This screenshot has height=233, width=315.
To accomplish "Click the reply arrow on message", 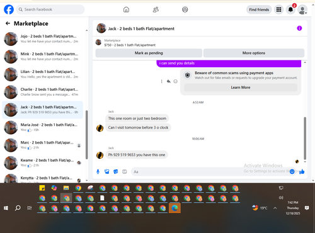I will (x=168, y=81).
